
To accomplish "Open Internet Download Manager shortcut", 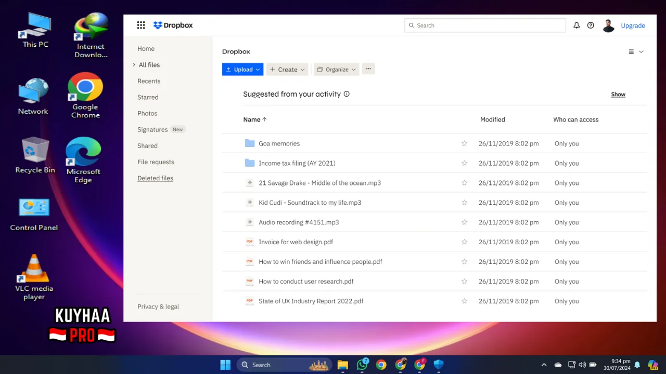I will (91, 36).
